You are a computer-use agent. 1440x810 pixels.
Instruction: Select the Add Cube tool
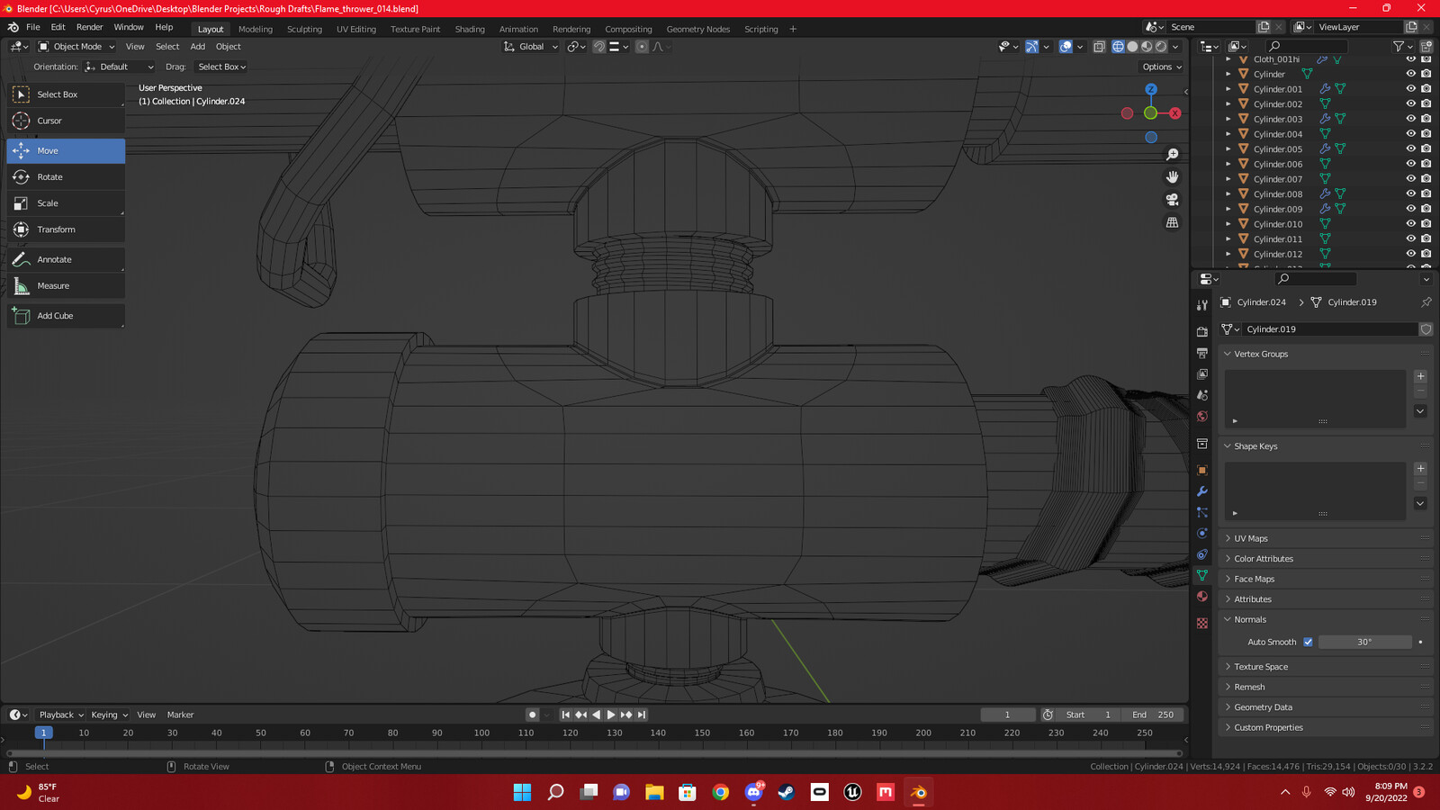(x=66, y=316)
